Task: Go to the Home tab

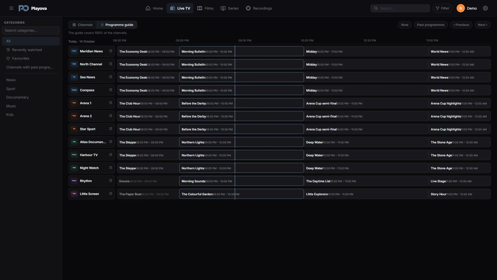Action: click(154, 8)
